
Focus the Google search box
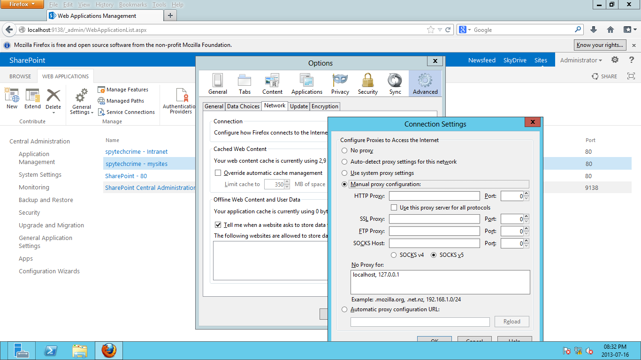pos(523,30)
